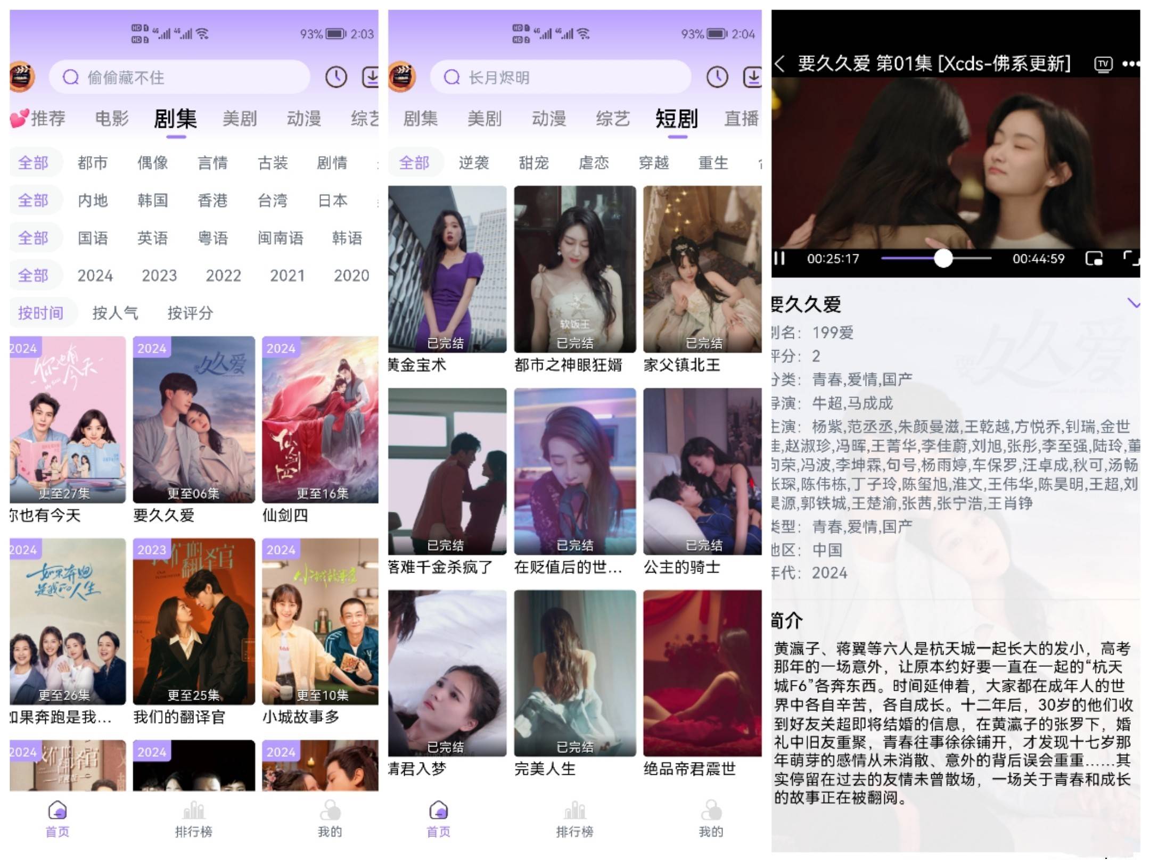Open 我的 profile in left bottom bar
This screenshot has height=862, width=1150.
(330, 819)
